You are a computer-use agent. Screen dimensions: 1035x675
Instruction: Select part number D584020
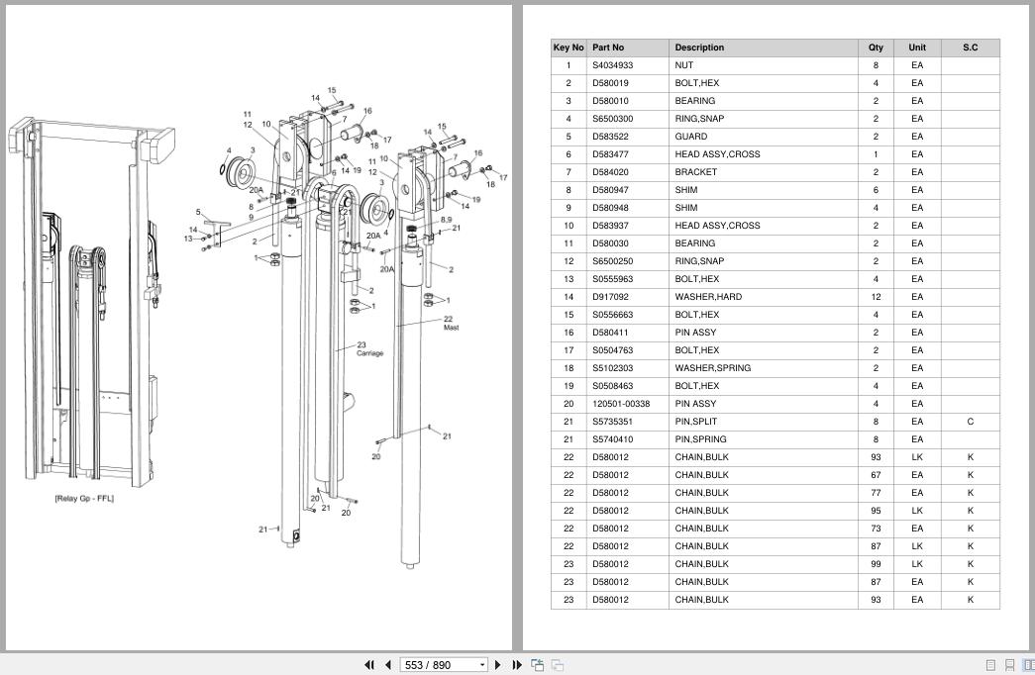pos(610,172)
